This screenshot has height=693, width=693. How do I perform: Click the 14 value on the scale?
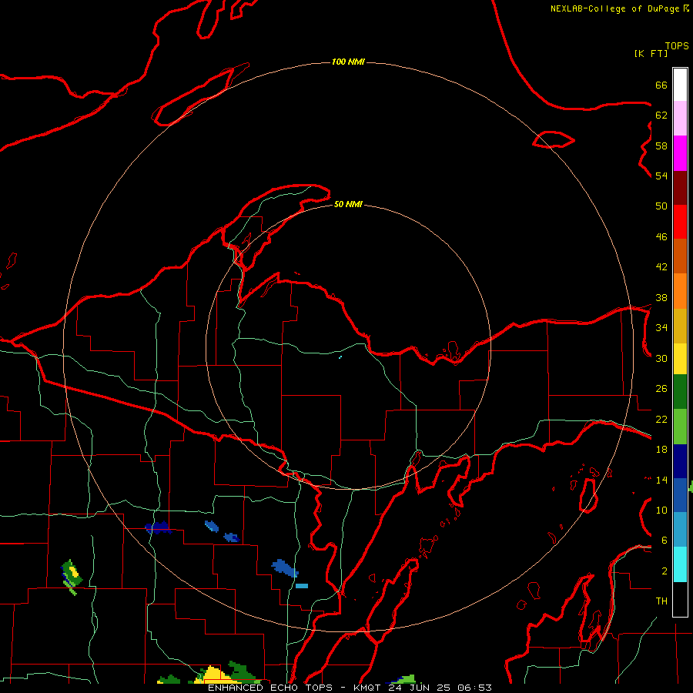661,480
